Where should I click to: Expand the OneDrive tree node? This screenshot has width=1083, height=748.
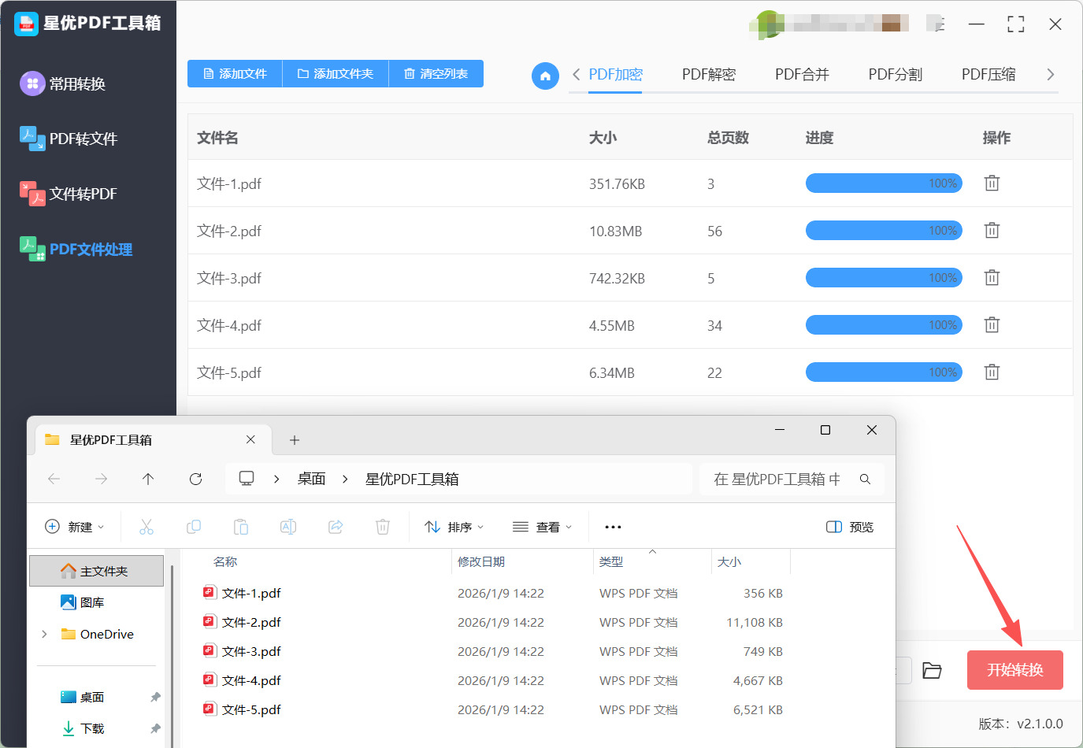tap(44, 634)
